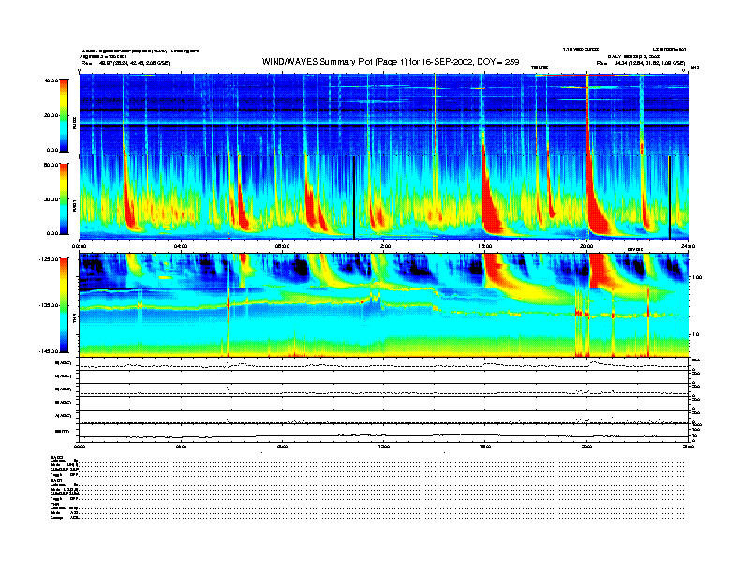Select the 40.00 label on RAD2 scale
Image resolution: width=742 pixels, height=573 pixels.
(51, 81)
